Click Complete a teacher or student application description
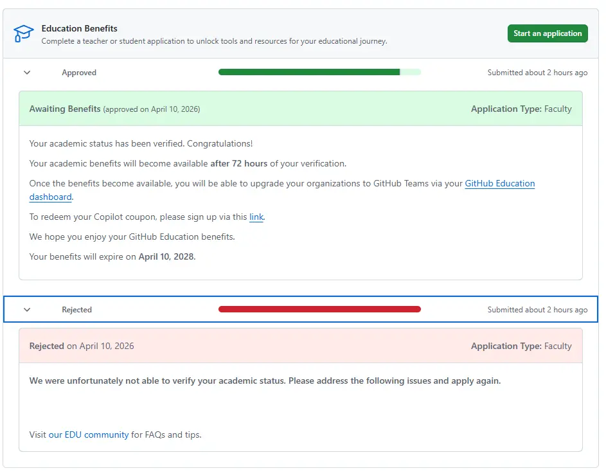The height and width of the screenshot is (475, 606). [x=214, y=41]
